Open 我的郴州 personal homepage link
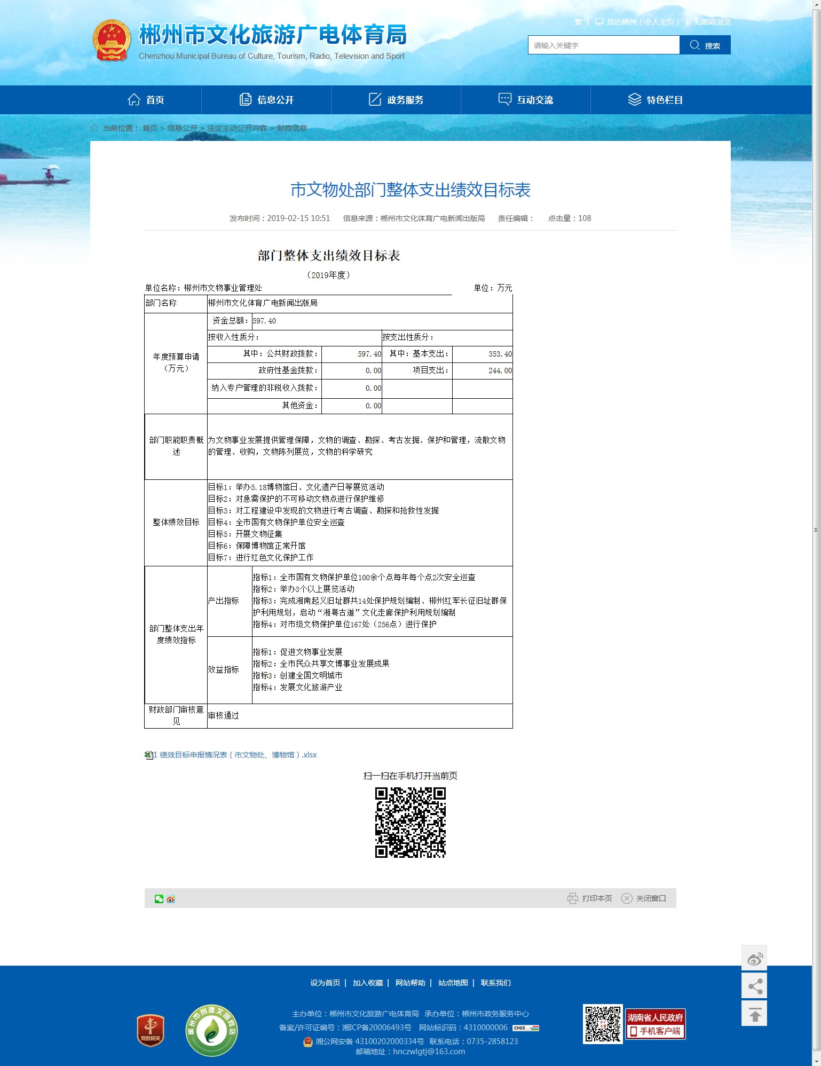 coord(643,22)
